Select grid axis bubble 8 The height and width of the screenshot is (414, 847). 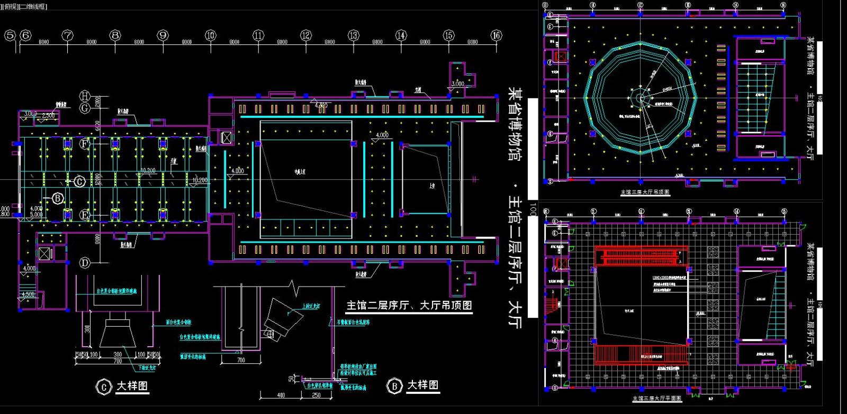[x=115, y=35]
